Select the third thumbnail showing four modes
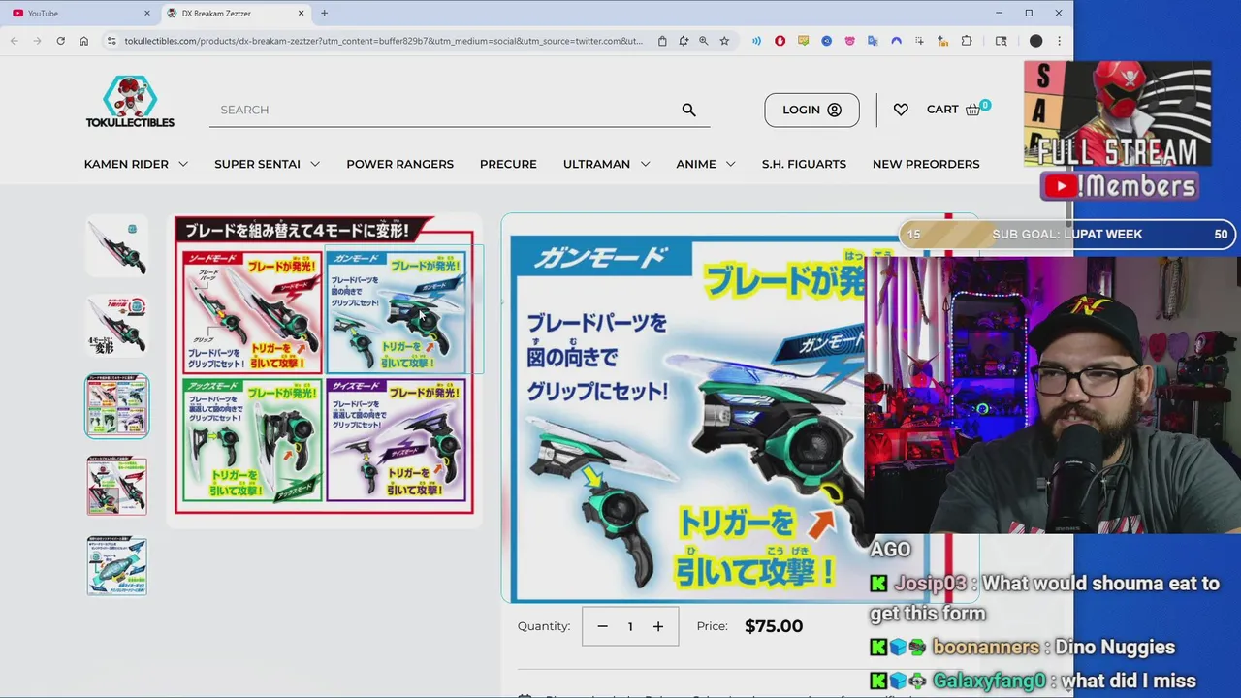The image size is (1241, 698). tap(117, 406)
